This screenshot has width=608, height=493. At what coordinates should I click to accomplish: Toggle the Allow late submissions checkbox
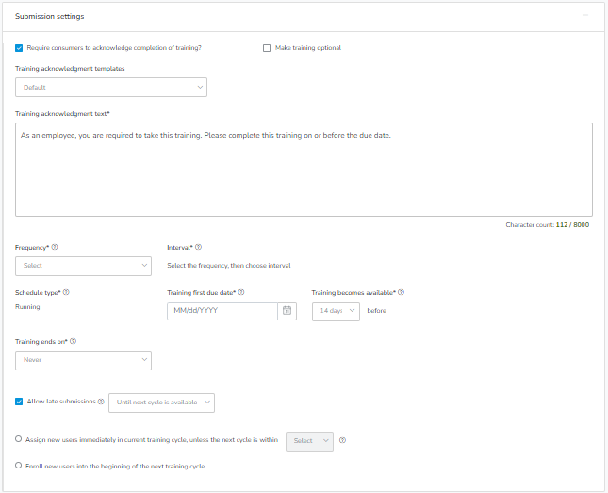19,402
